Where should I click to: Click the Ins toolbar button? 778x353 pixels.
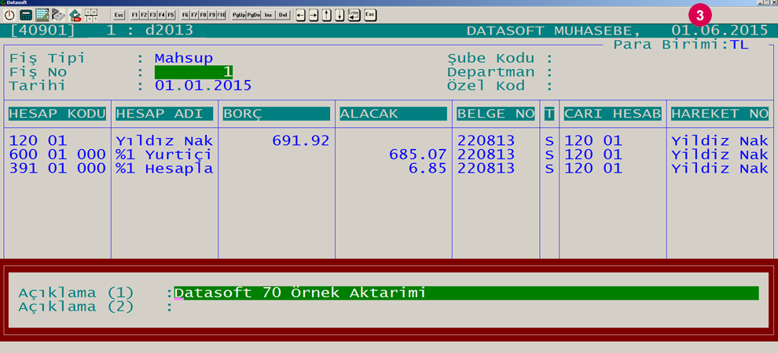269,15
